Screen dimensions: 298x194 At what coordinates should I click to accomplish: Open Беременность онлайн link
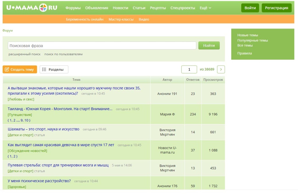pyautogui.click(x=85, y=20)
